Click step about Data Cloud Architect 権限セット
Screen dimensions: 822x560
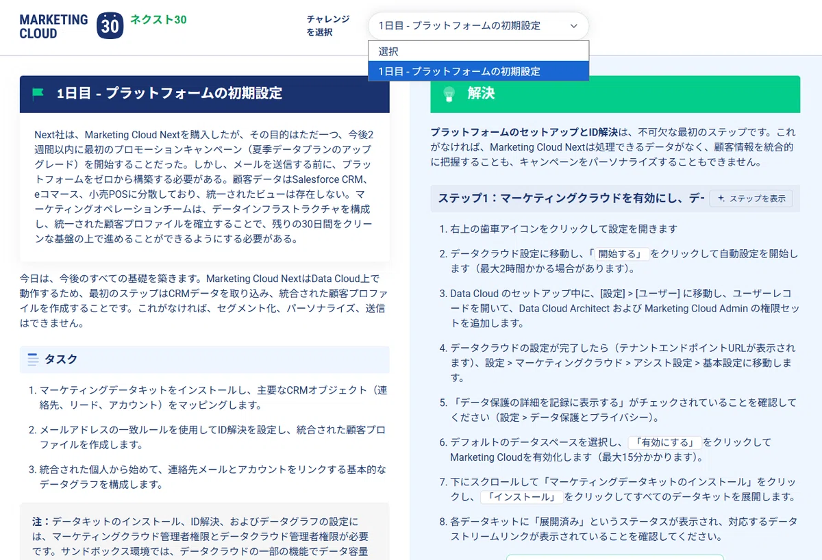[x=625, y=308]
